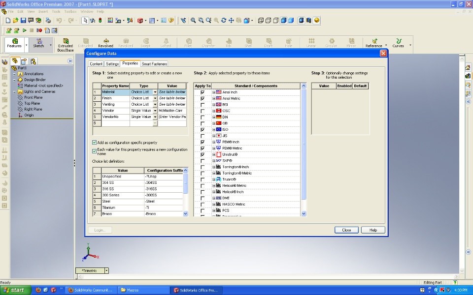Select '304 SS' value cell in choice list
Viewport: 473px width, 295px height.
tap(123, 183)
